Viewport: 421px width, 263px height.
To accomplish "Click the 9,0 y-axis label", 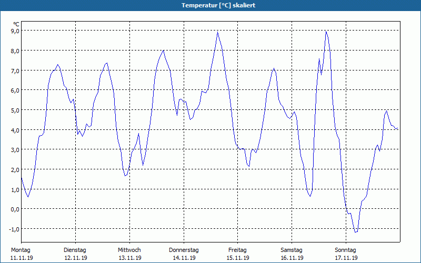I will point(15,31).
